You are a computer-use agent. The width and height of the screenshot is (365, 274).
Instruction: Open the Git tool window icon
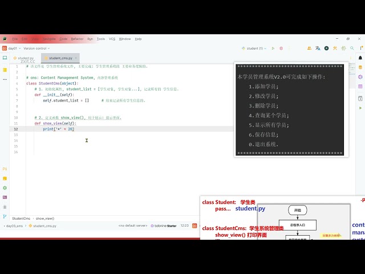5,216
